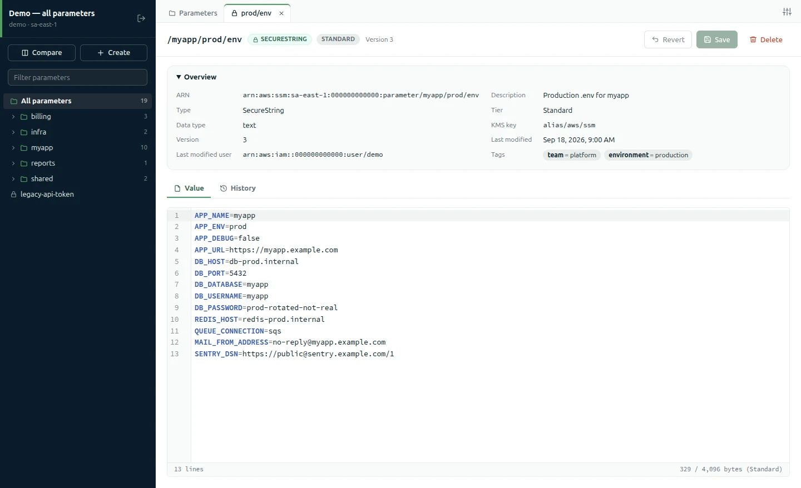Select the All parameters row
This screenshot has width=801, height=488.
[77, 101]
